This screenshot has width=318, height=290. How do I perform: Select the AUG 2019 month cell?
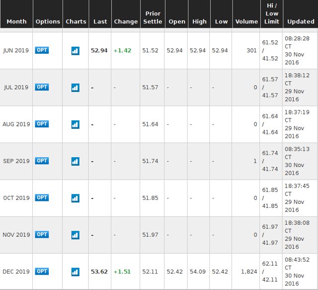(x=16, y=124)
